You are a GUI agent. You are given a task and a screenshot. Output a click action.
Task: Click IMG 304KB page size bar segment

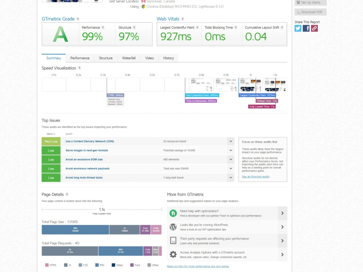(x=76, y=230)
